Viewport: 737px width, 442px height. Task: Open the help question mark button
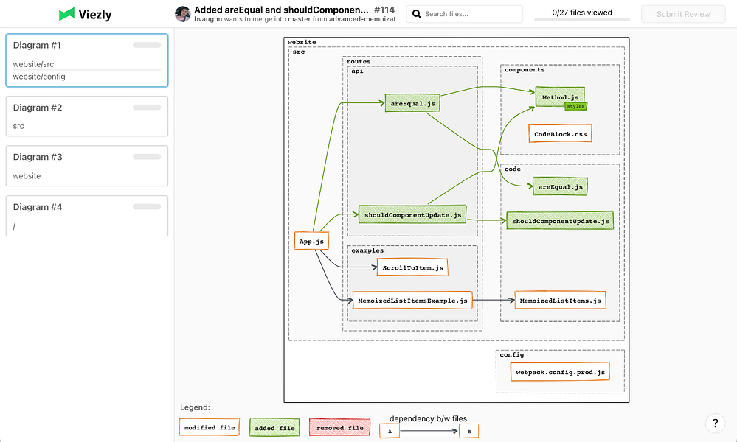(716, 424)
